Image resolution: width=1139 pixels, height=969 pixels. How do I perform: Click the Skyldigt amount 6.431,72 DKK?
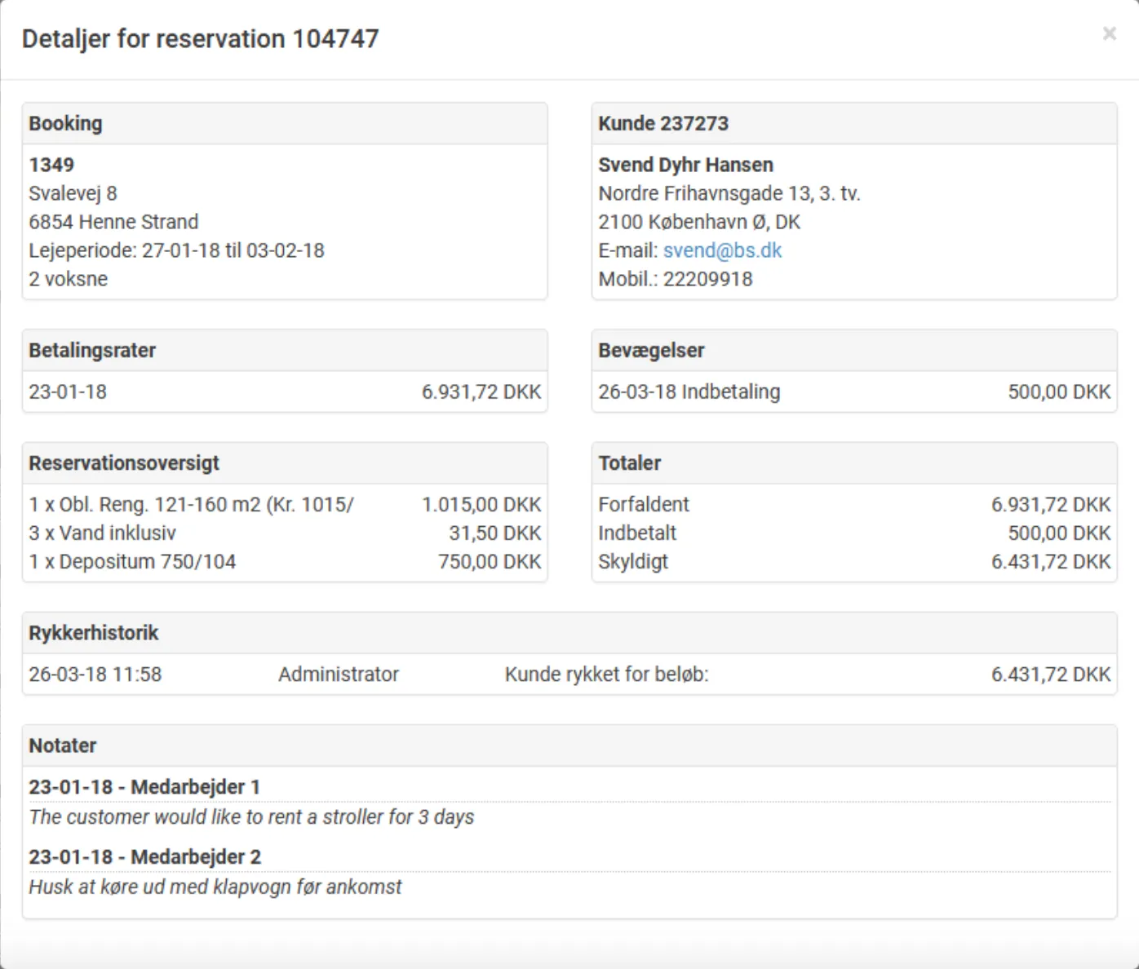pyautogui.click(x=1051, y=561)
